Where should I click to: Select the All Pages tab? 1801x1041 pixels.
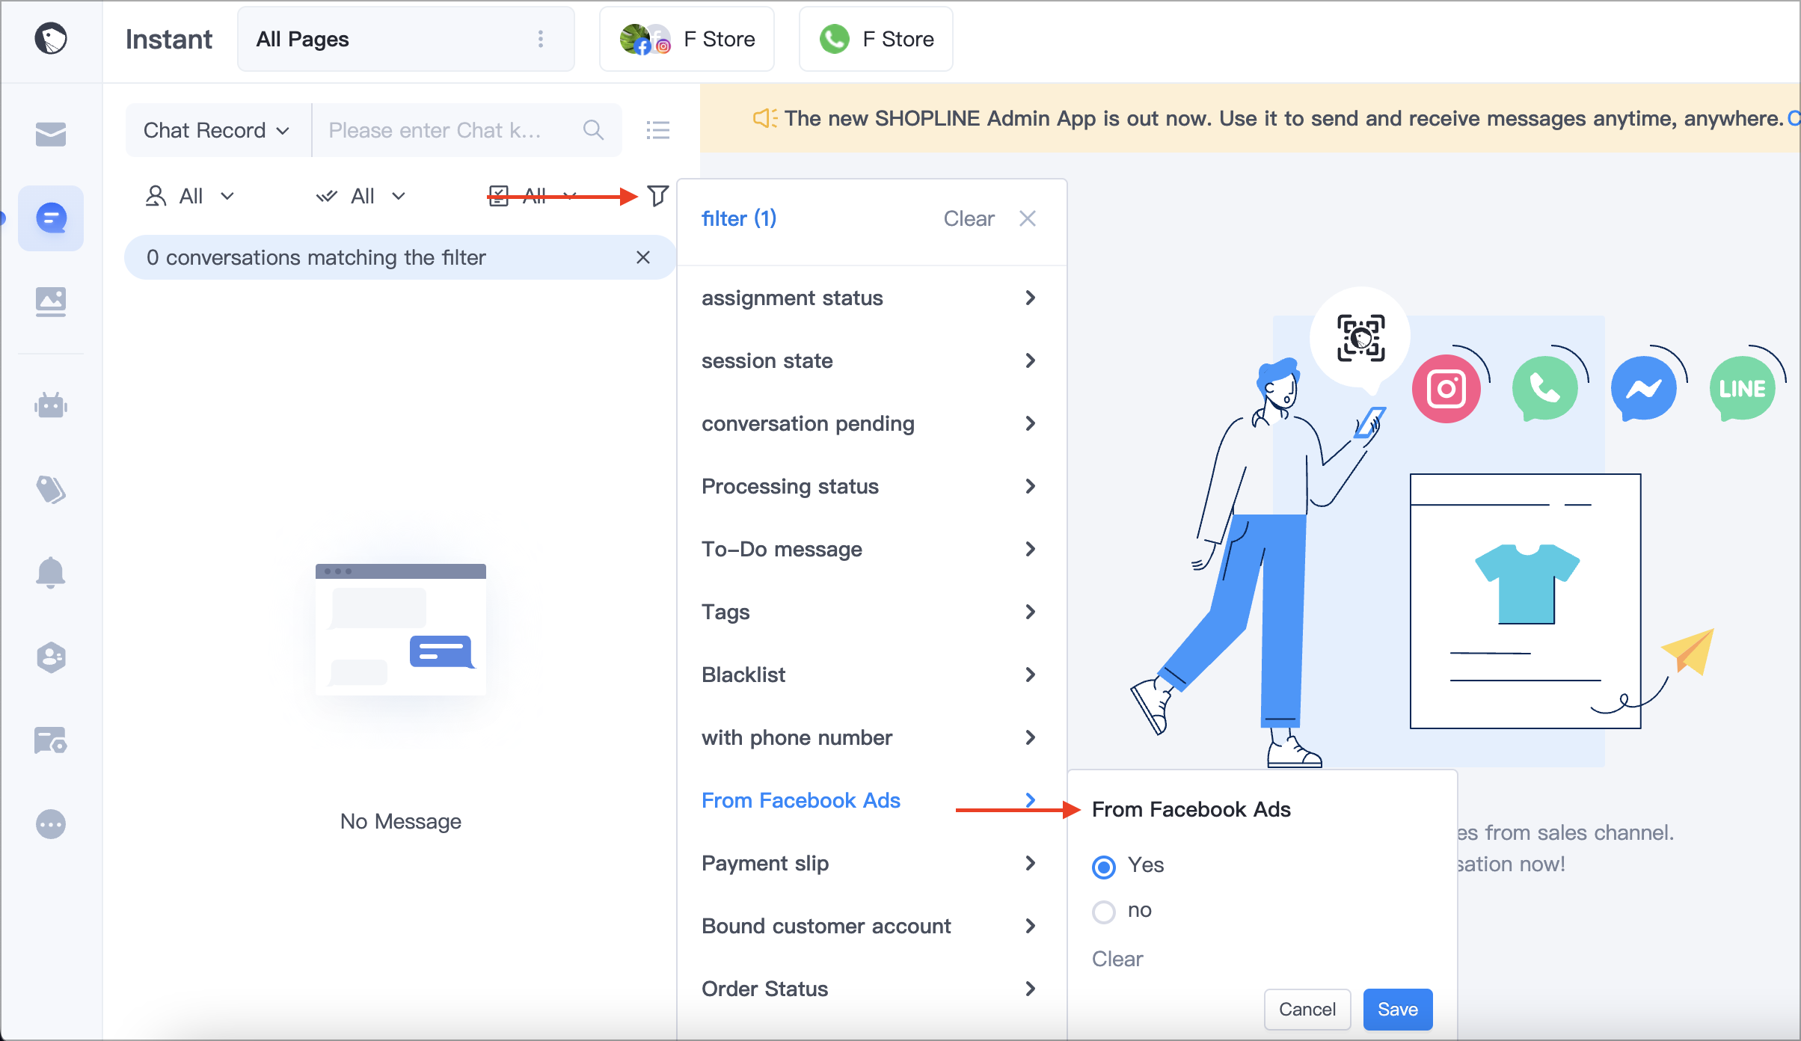(x=406, y=39)
